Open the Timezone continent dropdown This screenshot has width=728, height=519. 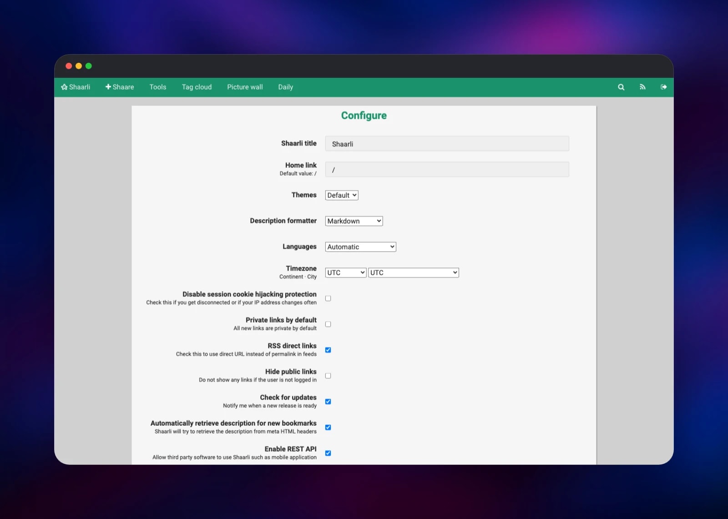click(346, 272)
